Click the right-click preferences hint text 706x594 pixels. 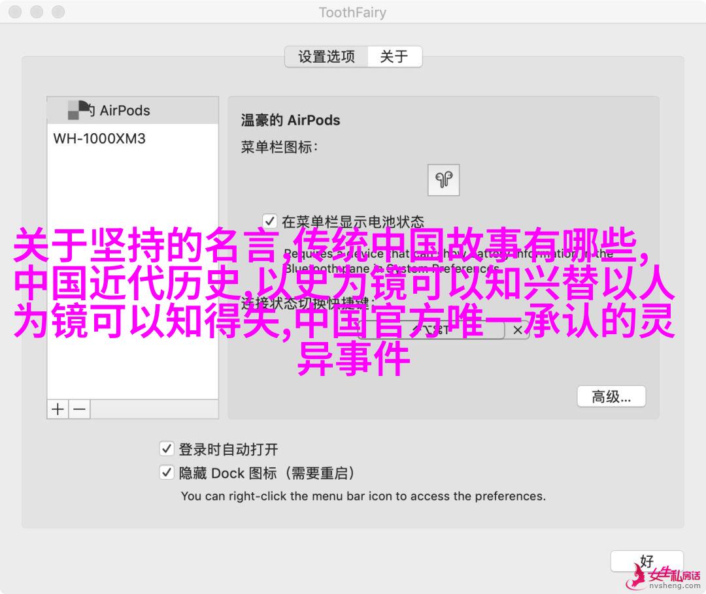point(363,496)
